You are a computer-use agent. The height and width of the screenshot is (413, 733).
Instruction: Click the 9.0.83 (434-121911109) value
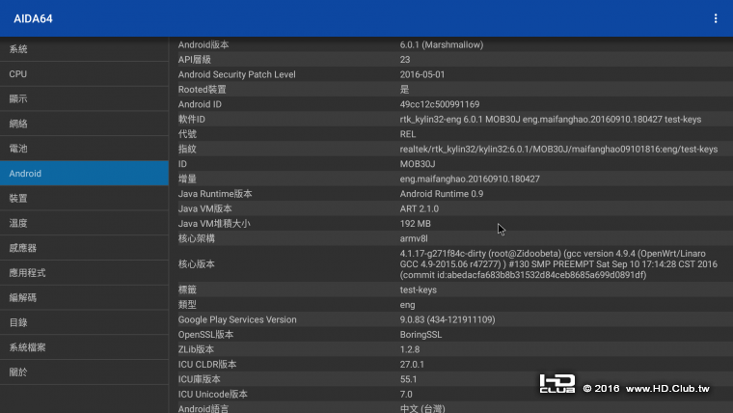(448, 319)
